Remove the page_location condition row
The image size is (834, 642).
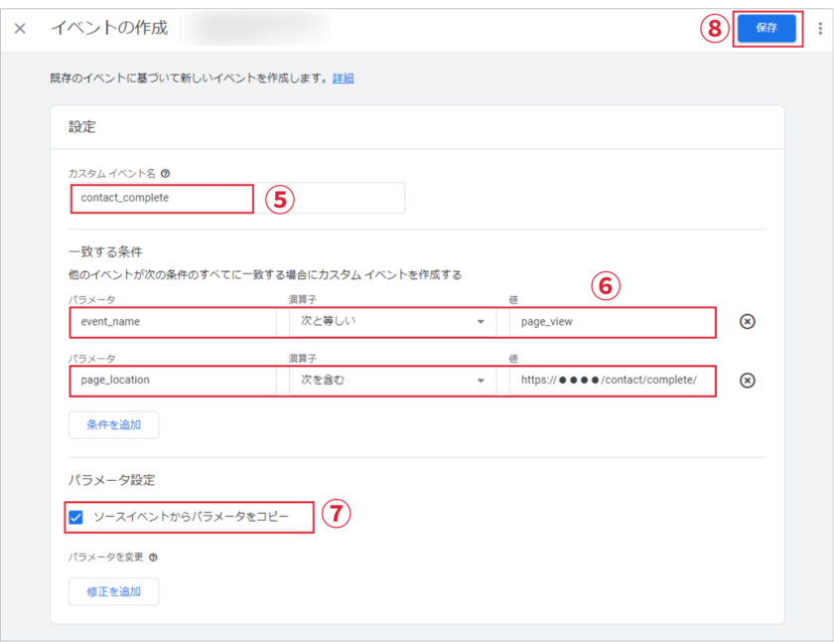748,381
